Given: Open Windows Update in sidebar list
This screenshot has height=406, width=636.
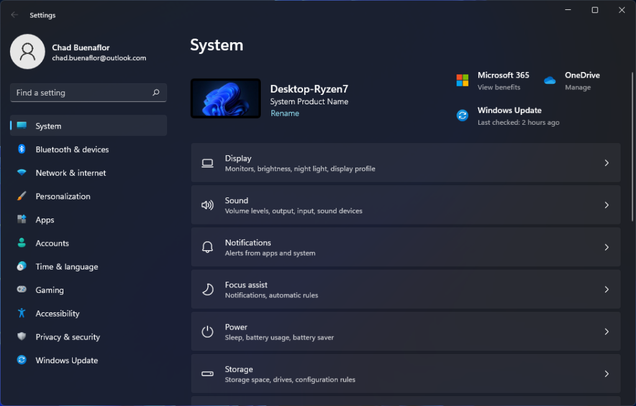Looking at the screenshot, I should (x=88, y=360).
